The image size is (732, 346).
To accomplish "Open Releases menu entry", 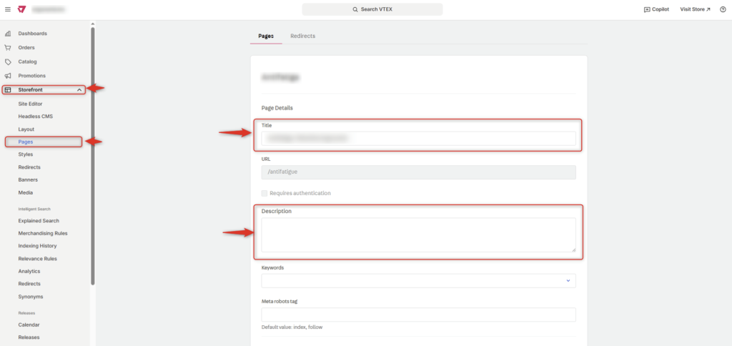I will pos(29,337).
